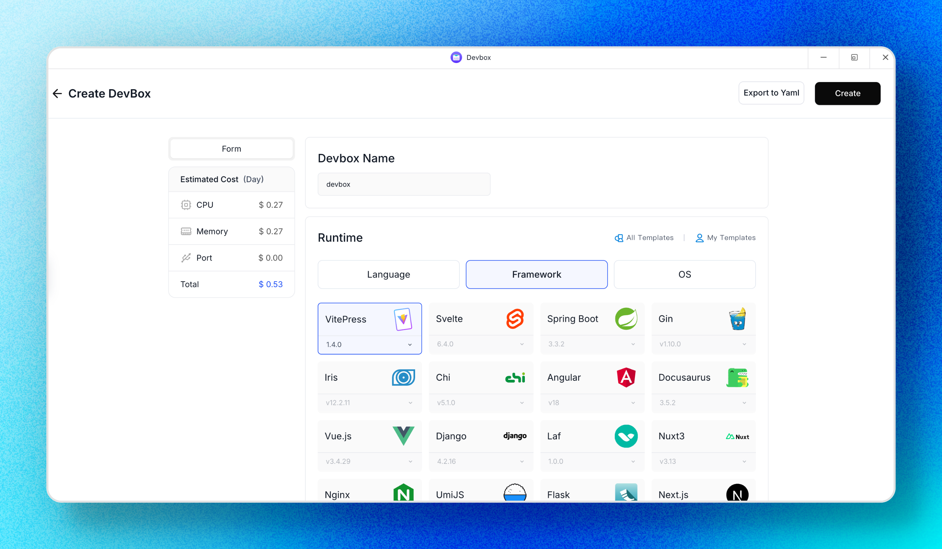Switch to the OS runtime tab
Screen dimensions: 942x549
click(684, 274)
